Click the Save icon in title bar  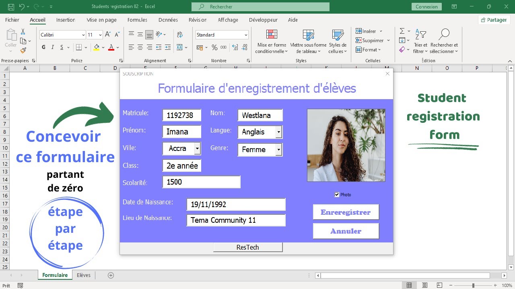11,7
